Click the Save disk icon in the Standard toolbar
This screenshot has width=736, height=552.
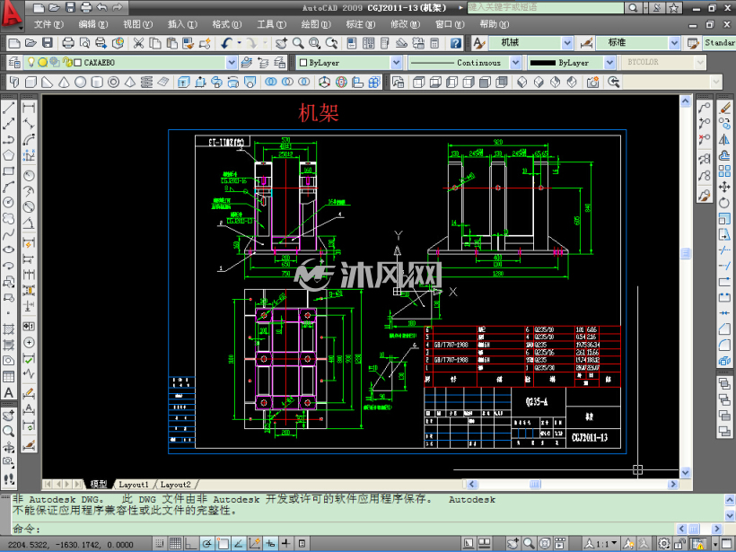(48, 43)
